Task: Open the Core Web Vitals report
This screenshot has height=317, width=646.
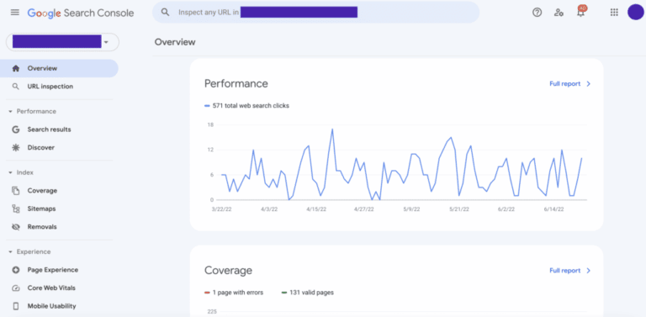Action: point(59,288)
